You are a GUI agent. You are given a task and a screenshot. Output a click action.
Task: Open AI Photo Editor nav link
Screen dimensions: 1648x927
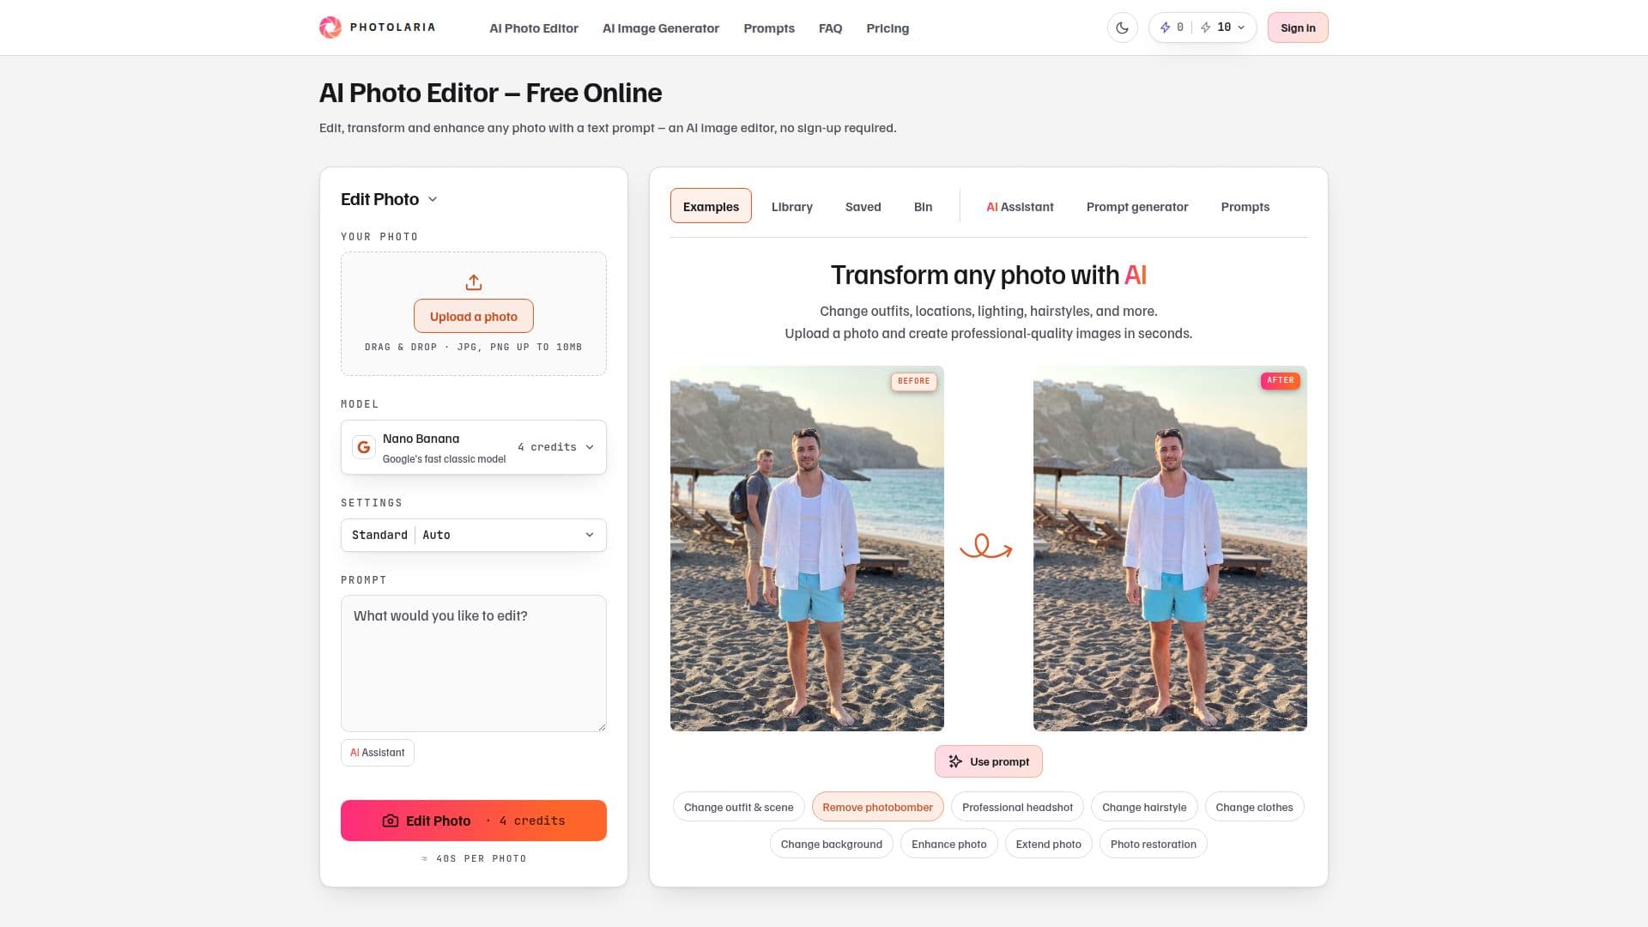tap(534, 28)
